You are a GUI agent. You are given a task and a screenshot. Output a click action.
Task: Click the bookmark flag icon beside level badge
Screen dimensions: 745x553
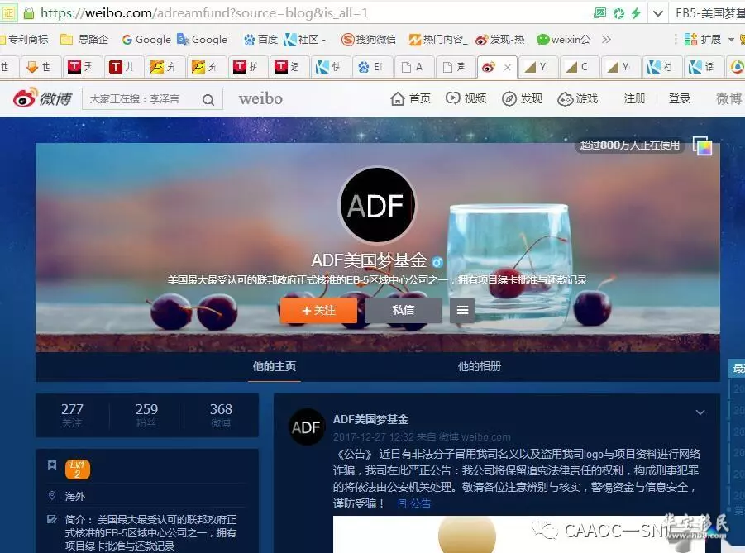point(52,465)
